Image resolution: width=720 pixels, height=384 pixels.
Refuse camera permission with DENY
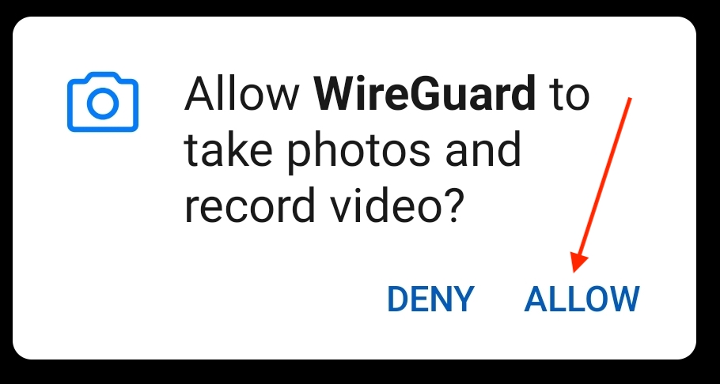click(x=430, y=299)
